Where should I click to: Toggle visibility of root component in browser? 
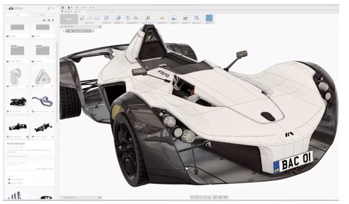click(67, 31)
